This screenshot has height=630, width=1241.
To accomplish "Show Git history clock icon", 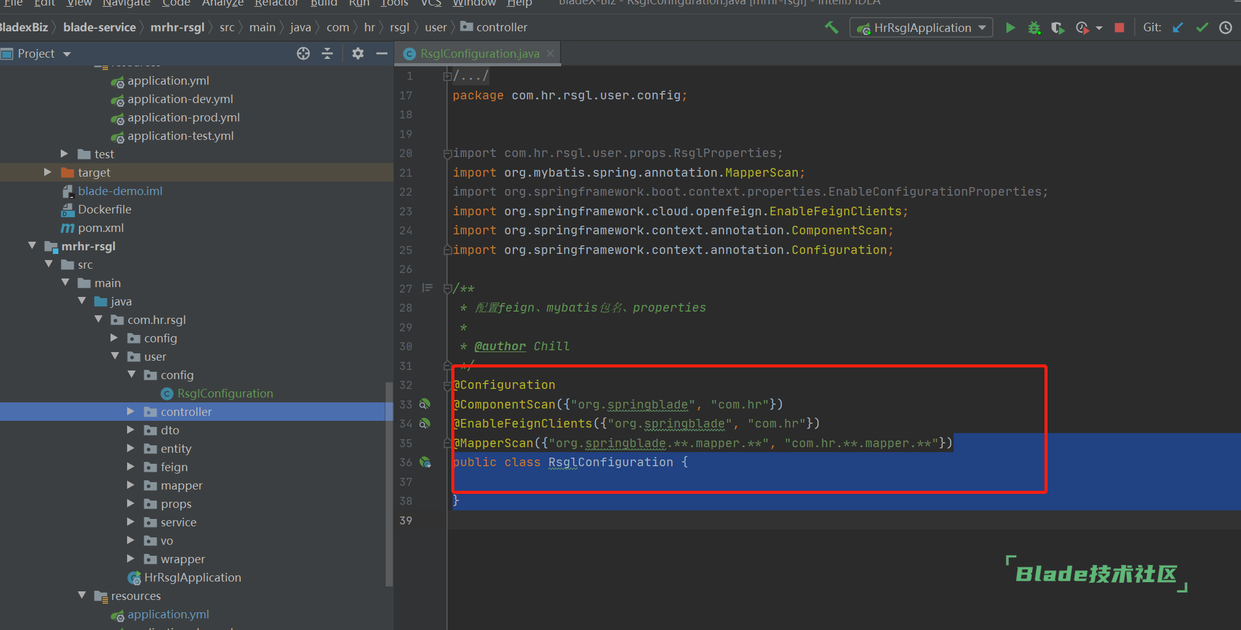I will coord(1226,28).
